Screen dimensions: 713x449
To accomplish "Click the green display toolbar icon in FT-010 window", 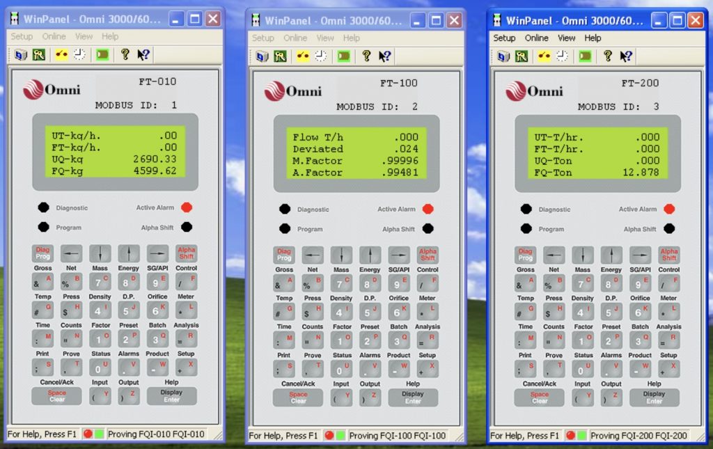I will point(102,55).
